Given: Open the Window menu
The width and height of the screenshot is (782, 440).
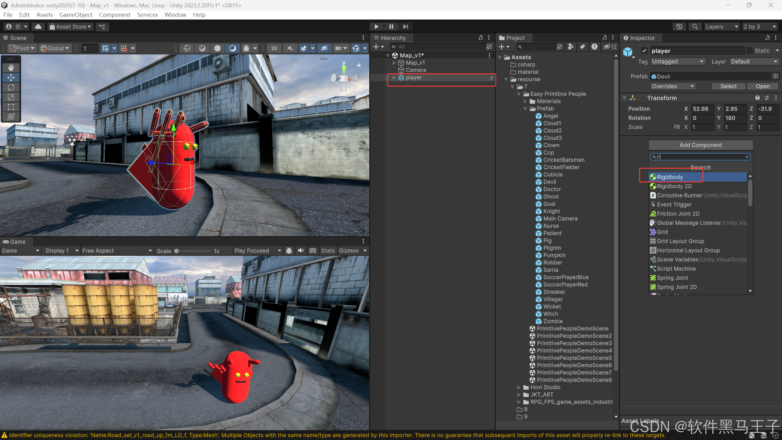Looking at the screenshot, I should coord(175,15).
